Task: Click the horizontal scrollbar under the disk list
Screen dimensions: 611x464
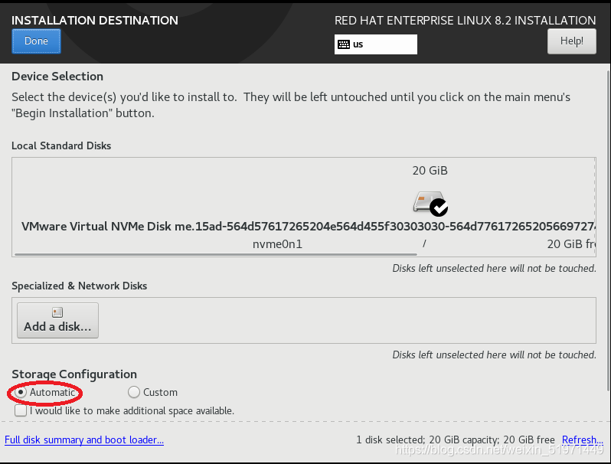Action: pos(216,254)
